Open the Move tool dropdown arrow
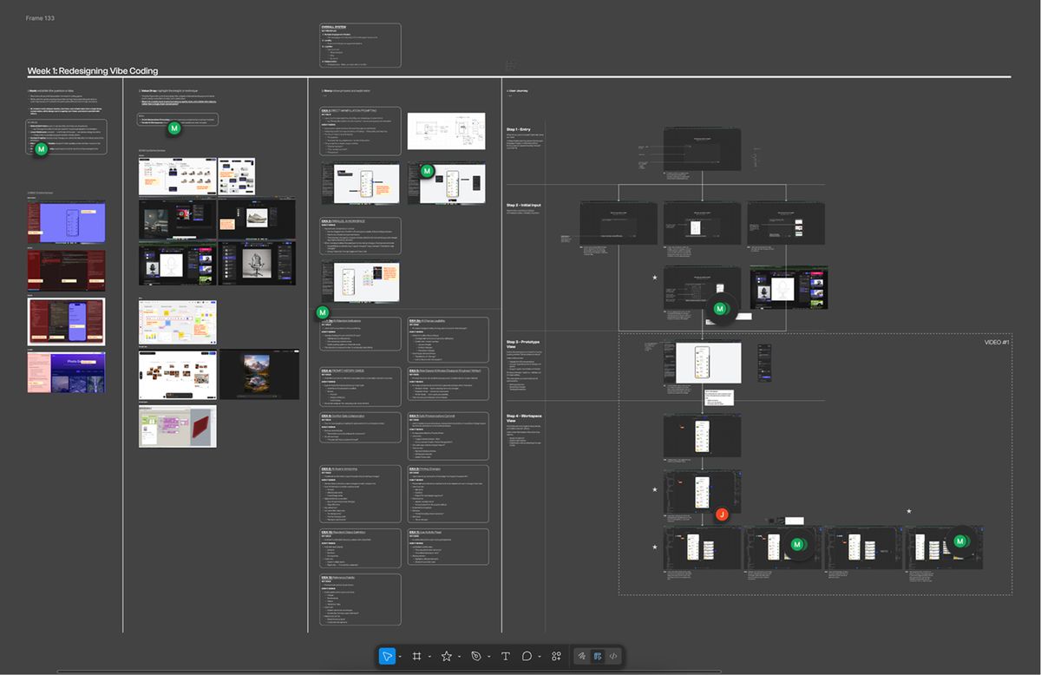The height and width of the screenshot is (675, 1041). point(400,657)
